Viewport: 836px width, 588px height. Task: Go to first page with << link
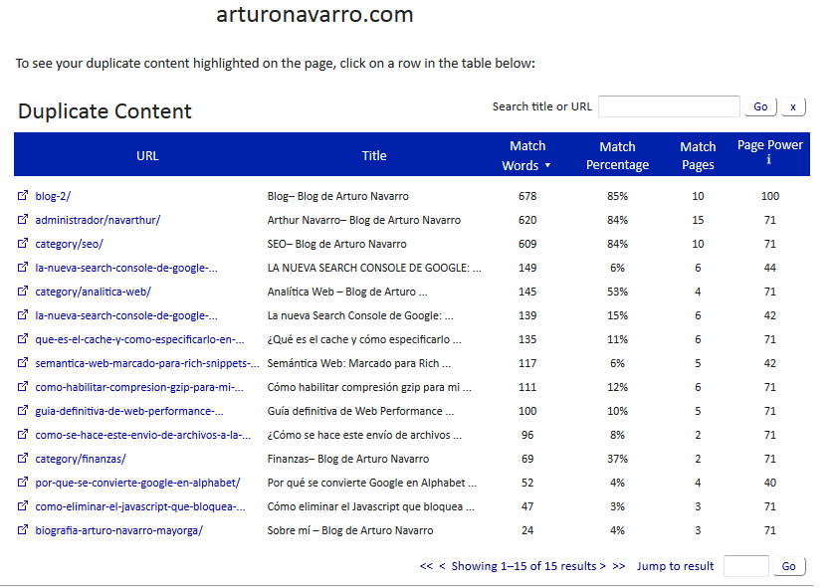[426, 566]
